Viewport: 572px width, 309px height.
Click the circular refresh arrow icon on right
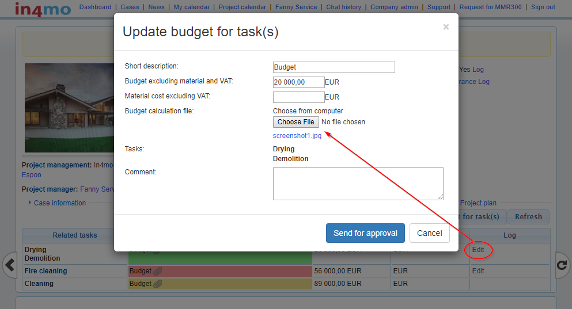pos(562,265)
